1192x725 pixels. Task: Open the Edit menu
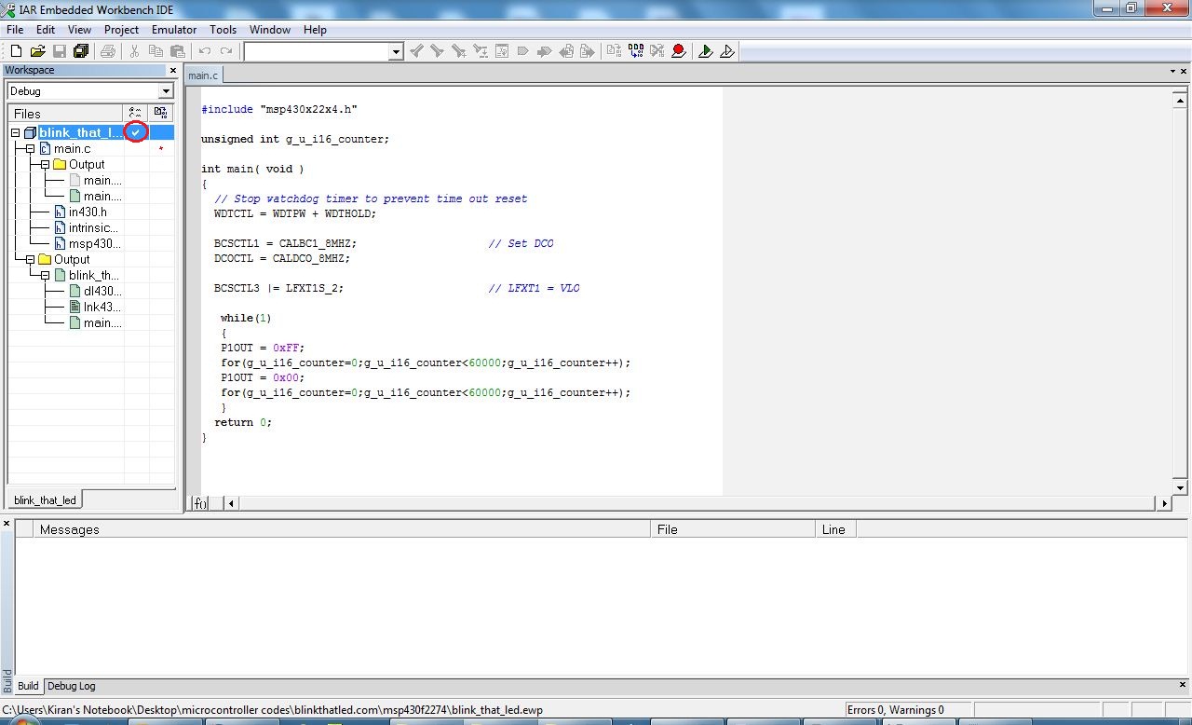pos(46,30)
